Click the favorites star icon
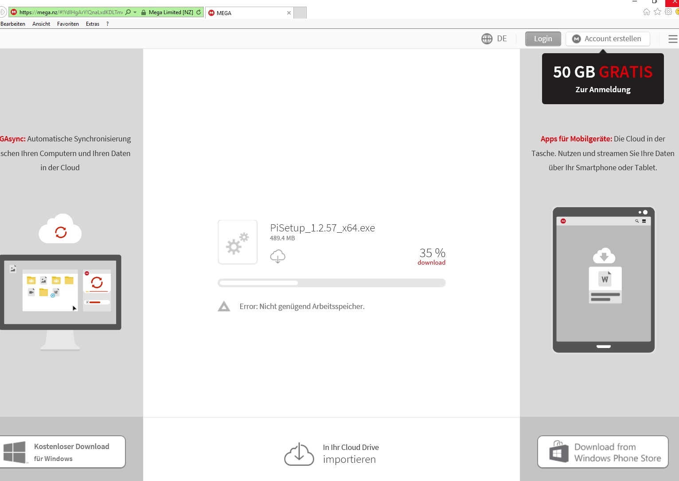The height and width of the screenshot is (481, 679). [x=657, y=12]
